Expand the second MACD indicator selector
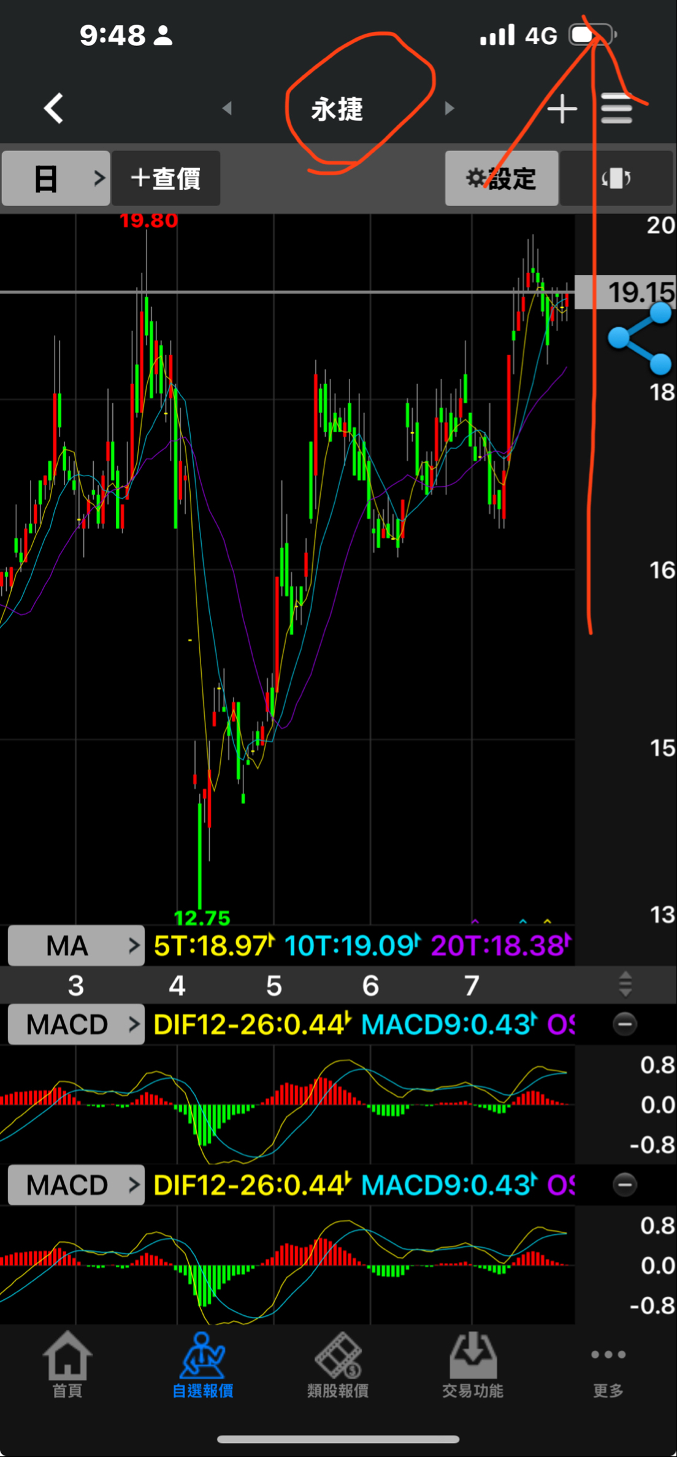 76,1185
